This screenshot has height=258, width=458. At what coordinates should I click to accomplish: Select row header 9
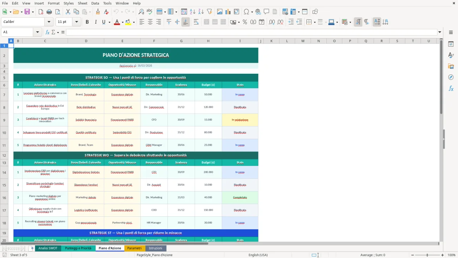4,120
